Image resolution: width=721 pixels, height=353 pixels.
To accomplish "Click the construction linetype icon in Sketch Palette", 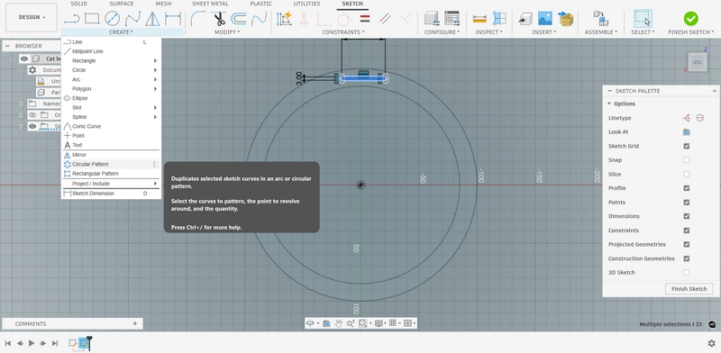I will tap(687, 118).
